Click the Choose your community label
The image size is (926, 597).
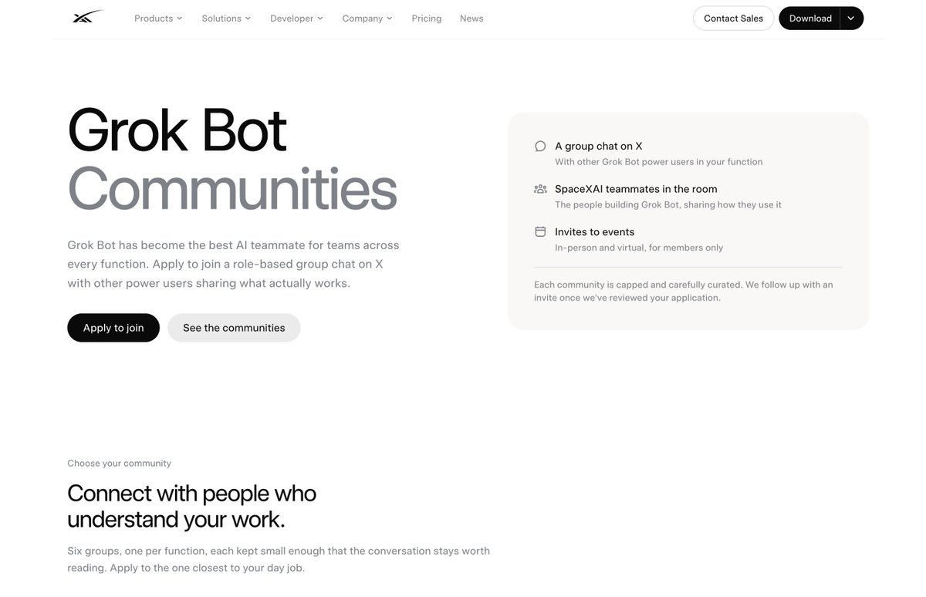(x=119, y=463)
